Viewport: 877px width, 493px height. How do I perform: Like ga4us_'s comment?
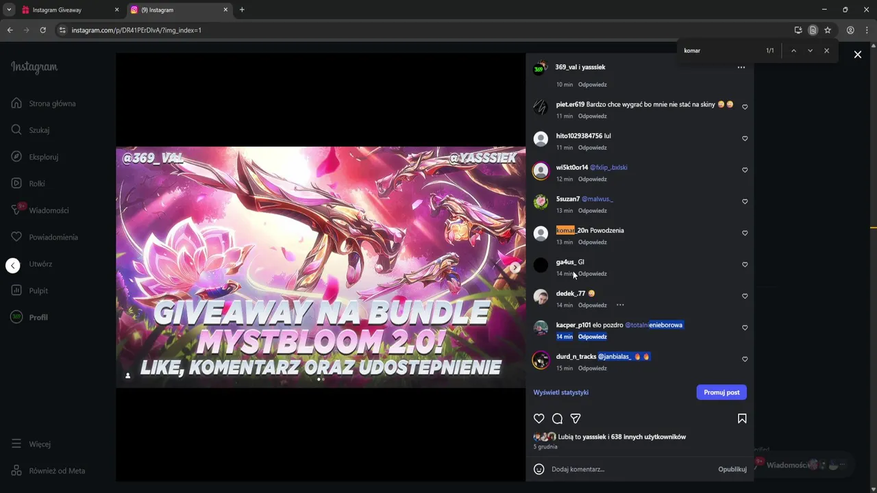point(745,264)
